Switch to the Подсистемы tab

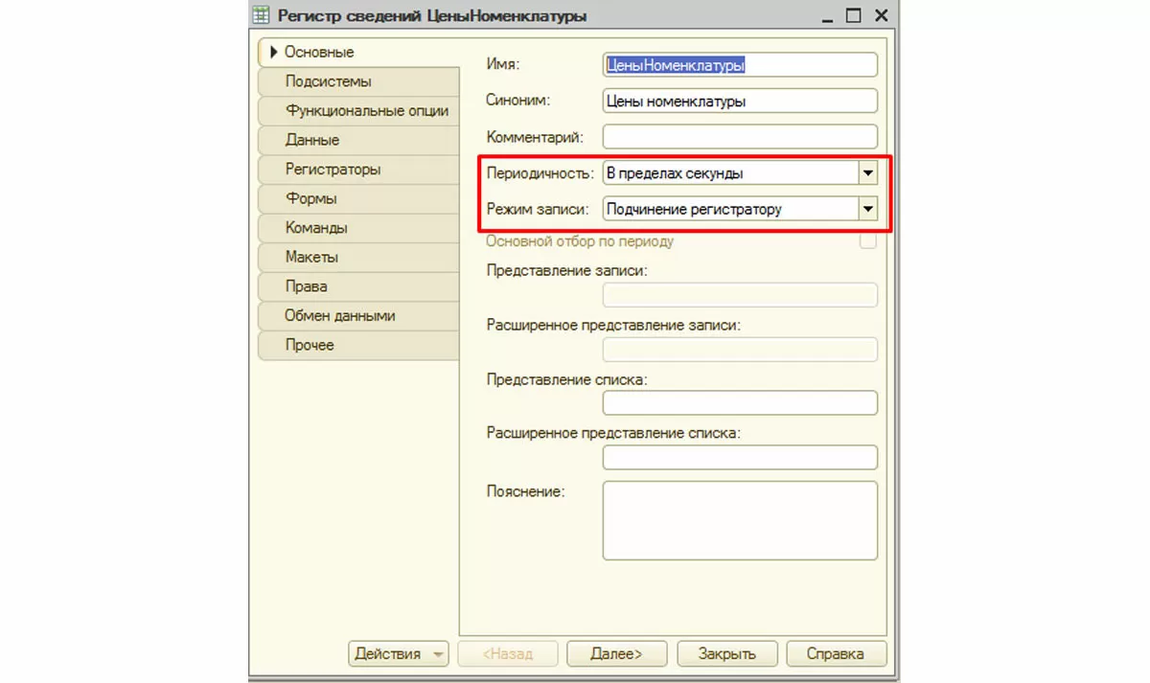point(329,81)
